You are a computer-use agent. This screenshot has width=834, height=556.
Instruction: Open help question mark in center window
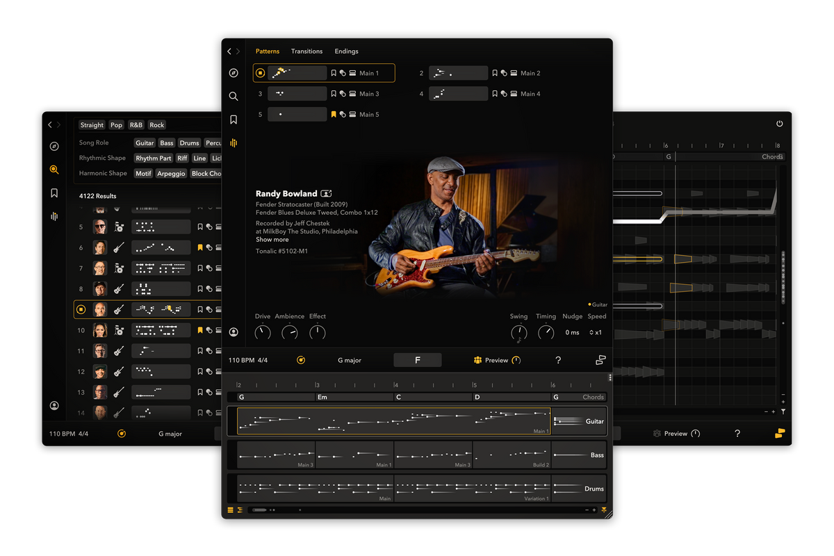[558, 360]
